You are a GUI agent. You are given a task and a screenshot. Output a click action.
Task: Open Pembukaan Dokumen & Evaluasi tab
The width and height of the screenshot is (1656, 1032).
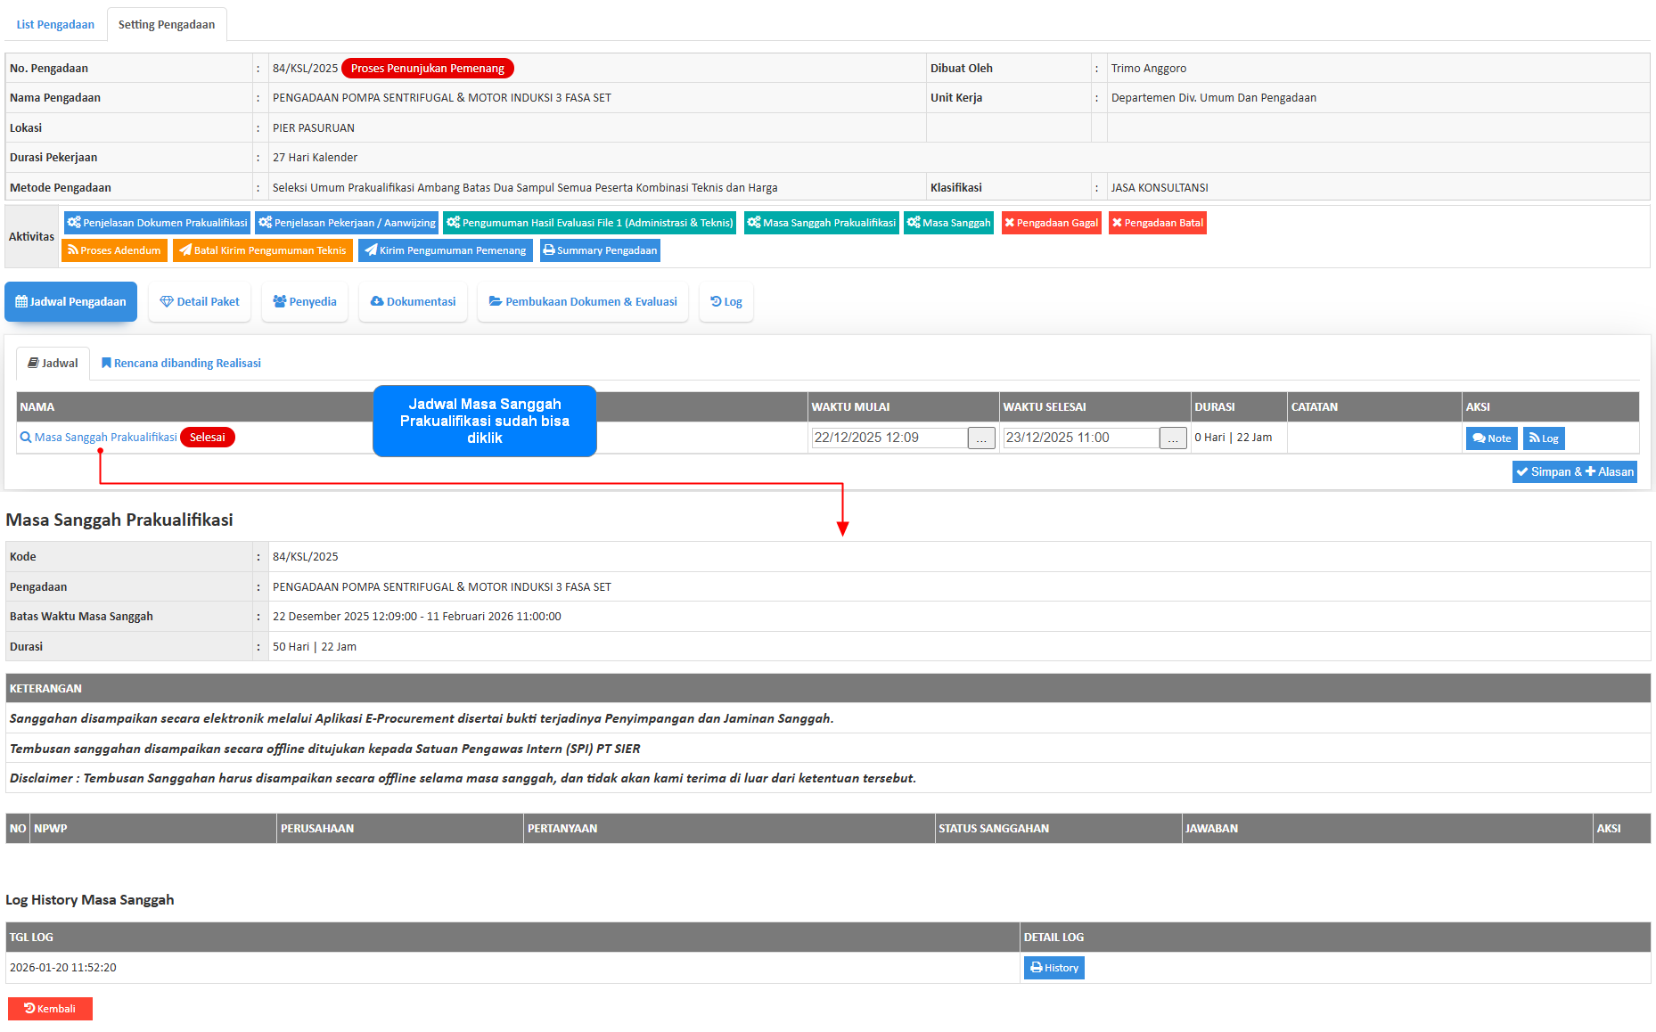tap(583, 302)
